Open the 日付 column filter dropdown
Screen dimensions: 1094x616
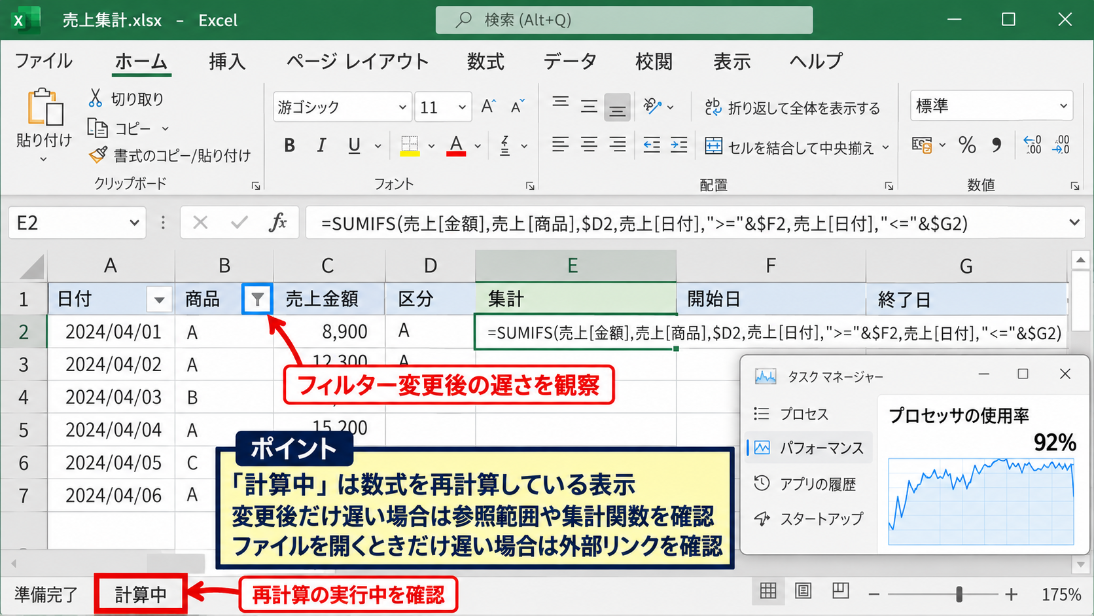click(159, 300)
